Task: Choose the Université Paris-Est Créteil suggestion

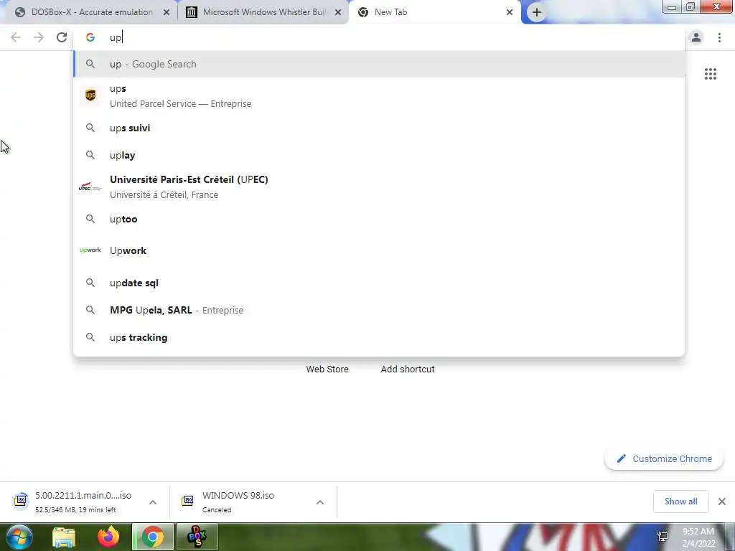Action: click(x=379, y=187)
